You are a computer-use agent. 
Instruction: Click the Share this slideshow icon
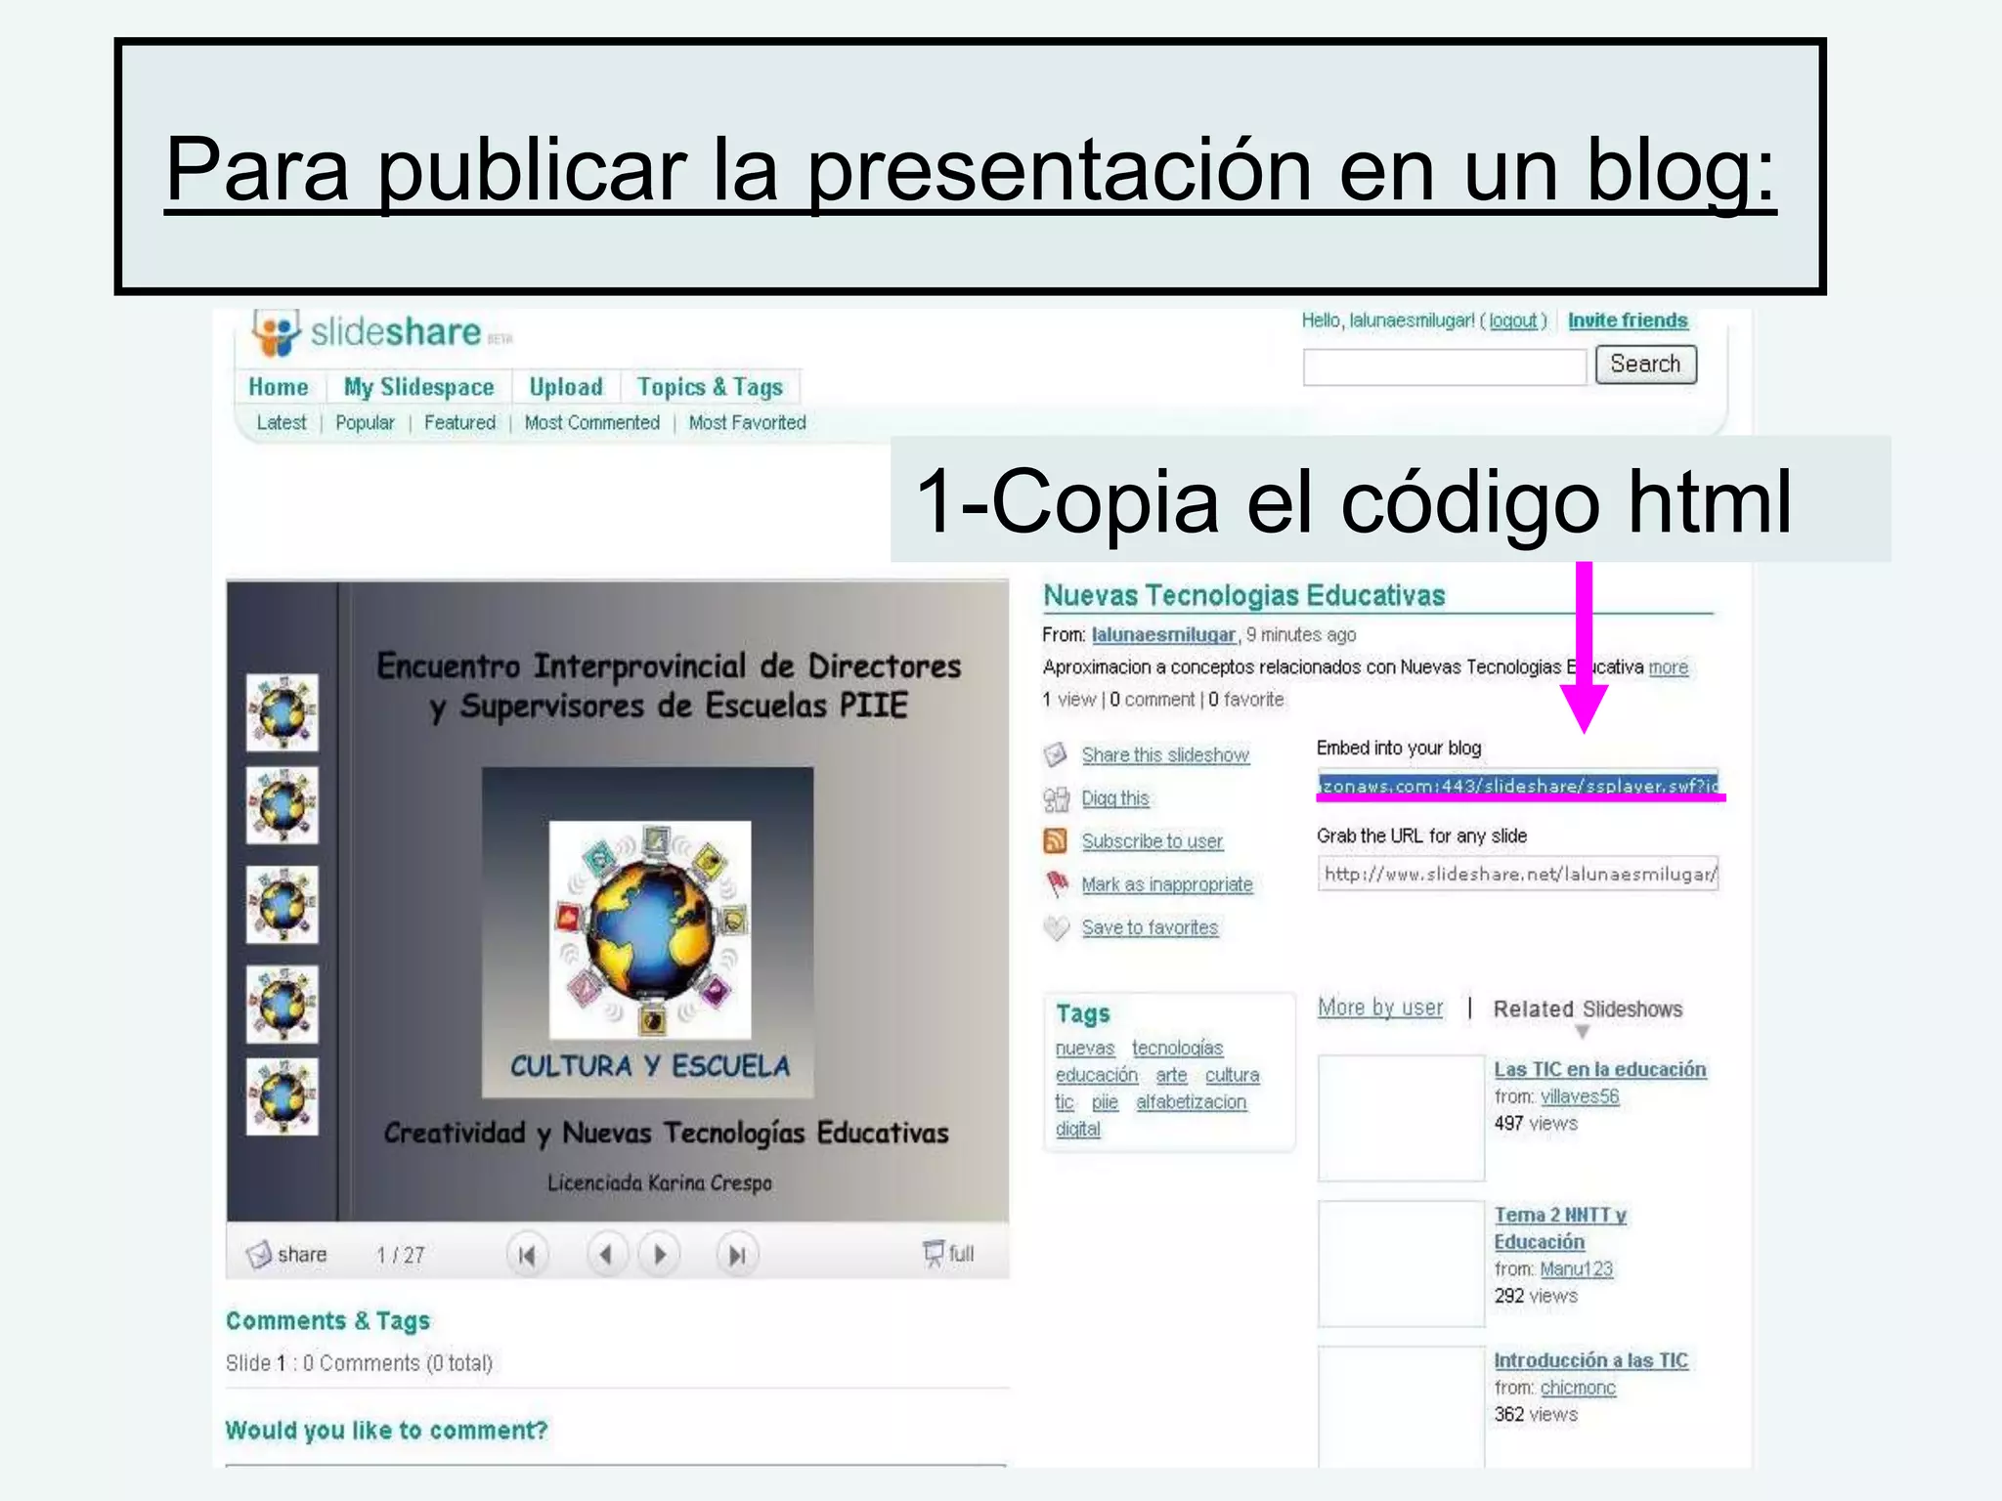1056,755
